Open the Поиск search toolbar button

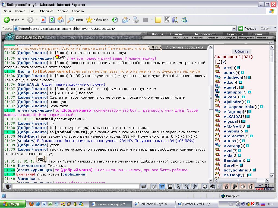click(75, 20)
